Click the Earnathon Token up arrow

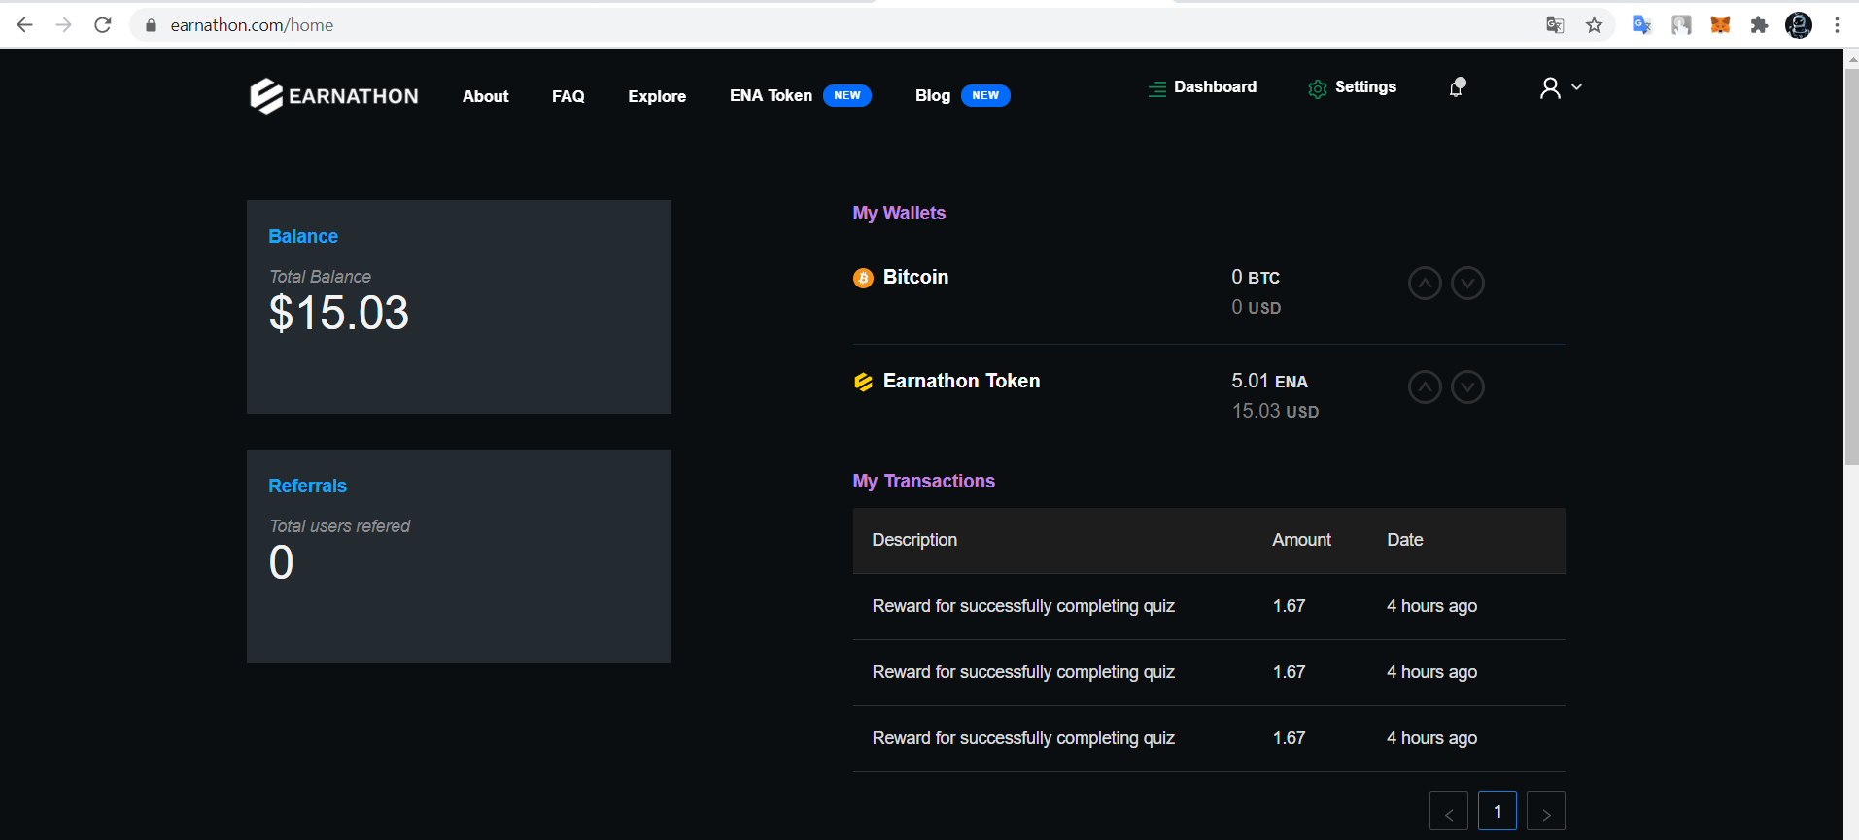(1424, 387)
